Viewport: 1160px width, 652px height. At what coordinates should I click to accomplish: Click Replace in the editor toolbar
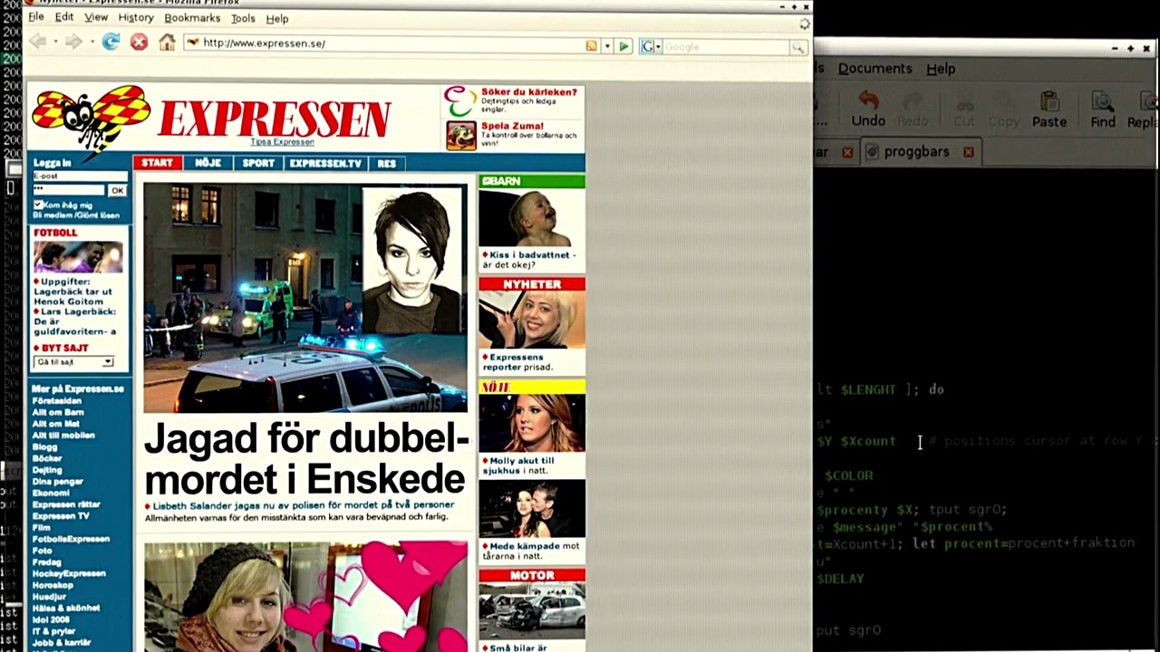[x=1144, y=110]
